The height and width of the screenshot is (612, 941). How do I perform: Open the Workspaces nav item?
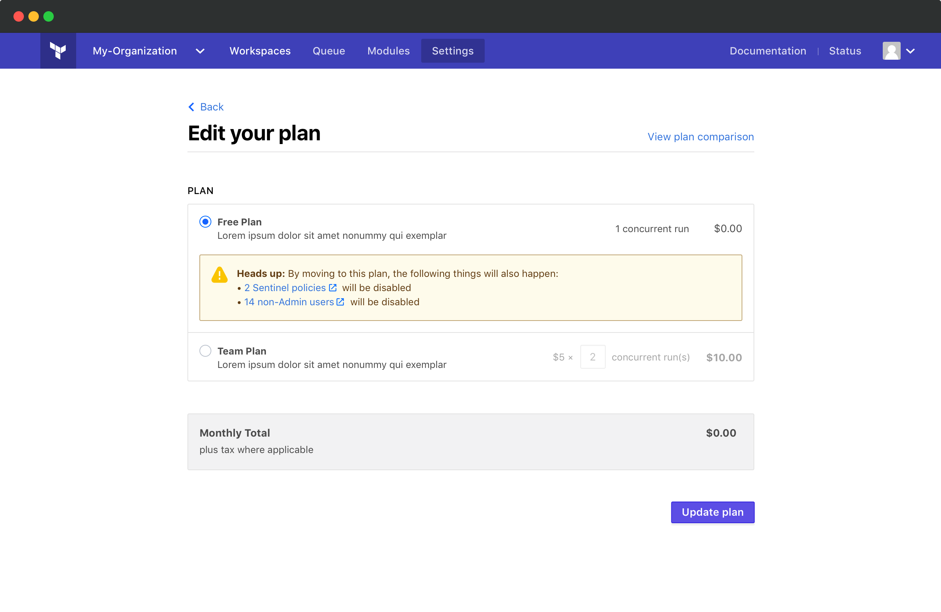[260, 51]
